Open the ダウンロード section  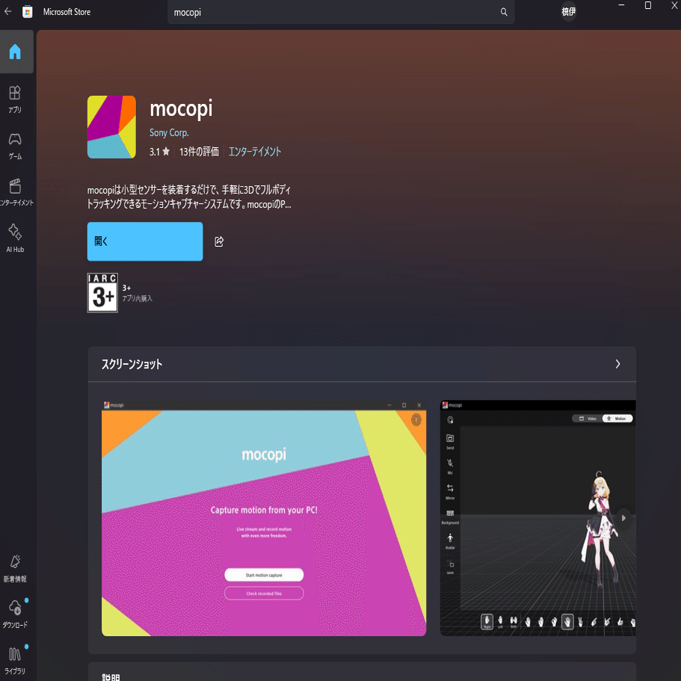point(16,613)
